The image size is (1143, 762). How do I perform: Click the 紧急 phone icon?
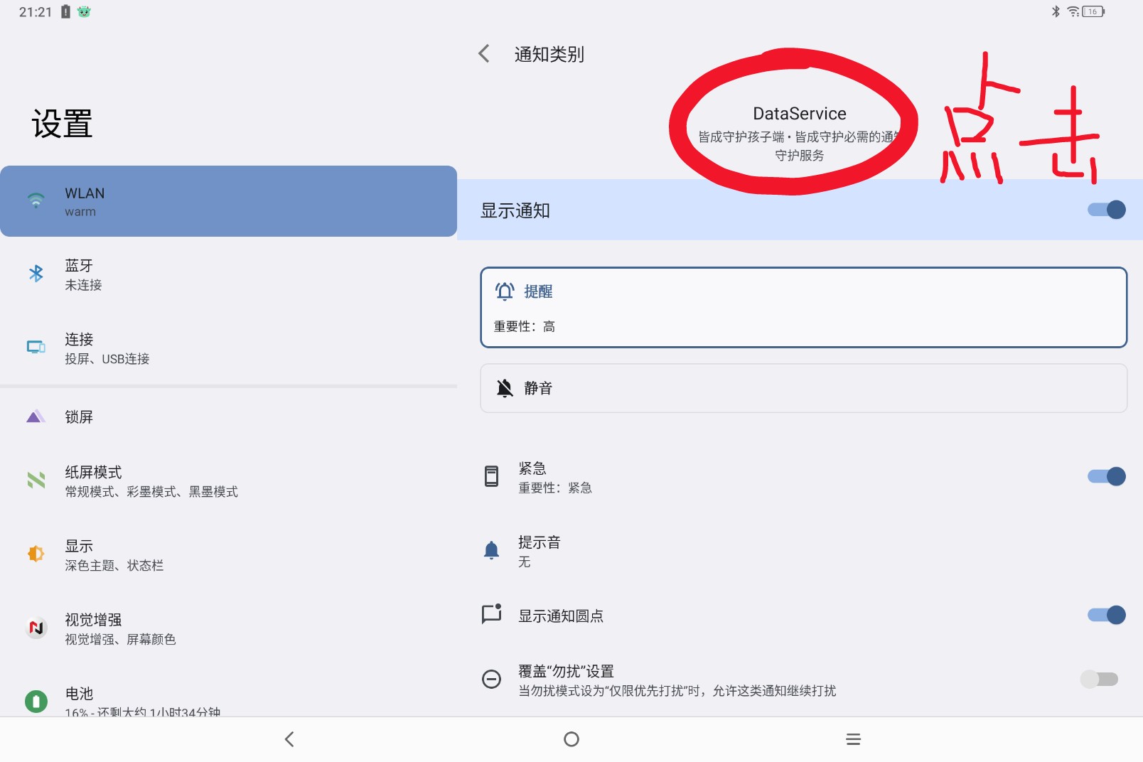coord(491,476)
